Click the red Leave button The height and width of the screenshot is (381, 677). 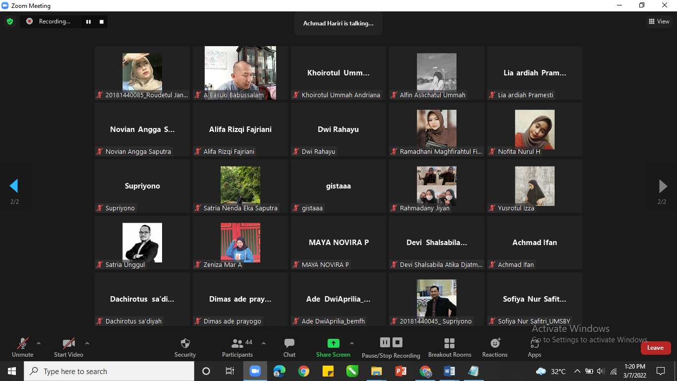coord(655,348)
